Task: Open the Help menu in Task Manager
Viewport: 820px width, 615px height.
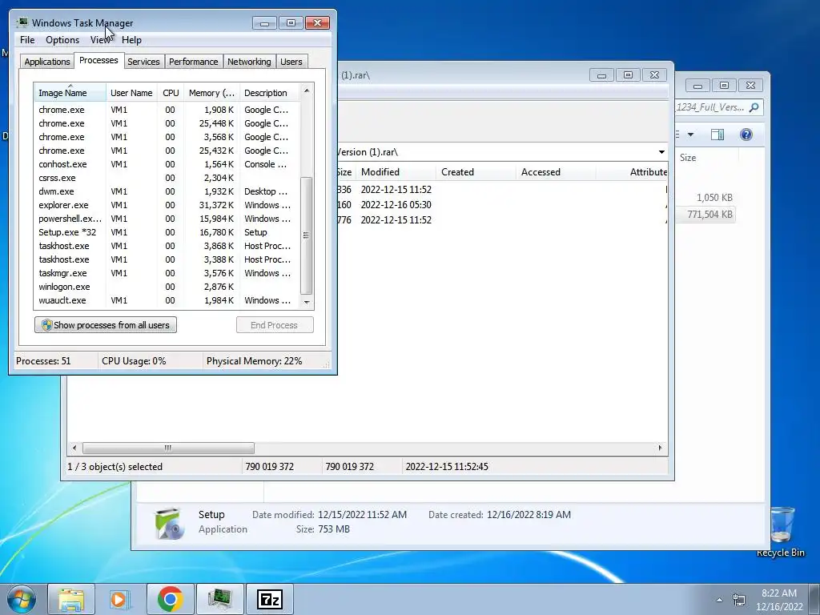Action: [x=132, y=40]
